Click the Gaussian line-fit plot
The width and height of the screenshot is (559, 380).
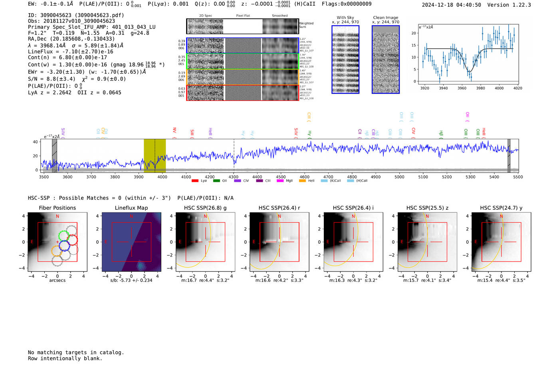[468, 54]
